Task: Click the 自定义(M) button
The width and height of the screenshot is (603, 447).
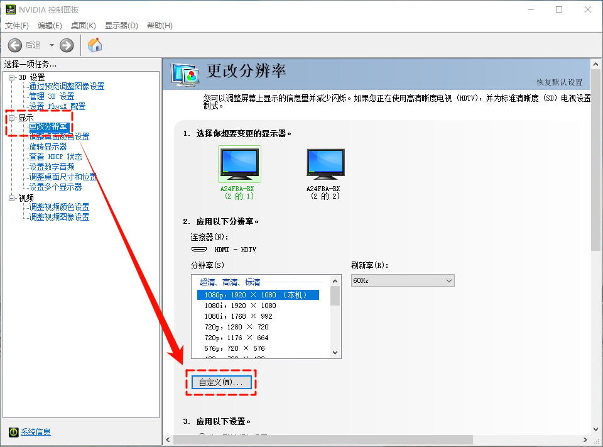Action: 220,382
